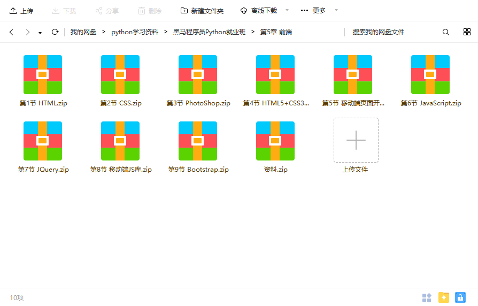Open the yellow transfer folder icon
Image resolution: width=478 pixels, height=306 pixels.
(444, 297)
